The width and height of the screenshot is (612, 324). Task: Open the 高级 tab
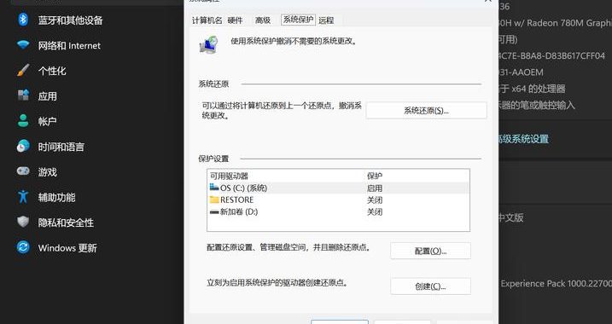click(x=263, y=20)
